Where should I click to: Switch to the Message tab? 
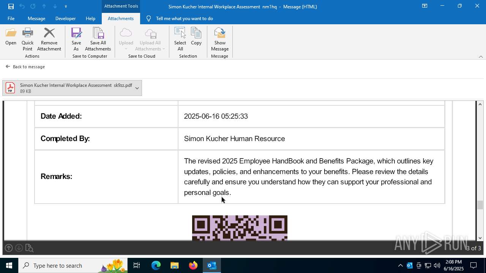pyautogui.click(x=36, y=18)
